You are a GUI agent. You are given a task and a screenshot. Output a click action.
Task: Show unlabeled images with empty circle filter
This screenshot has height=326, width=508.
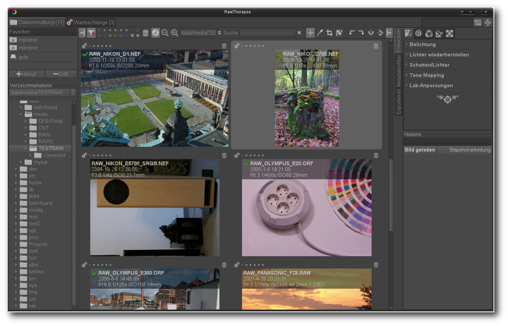[x=99, y=36]
